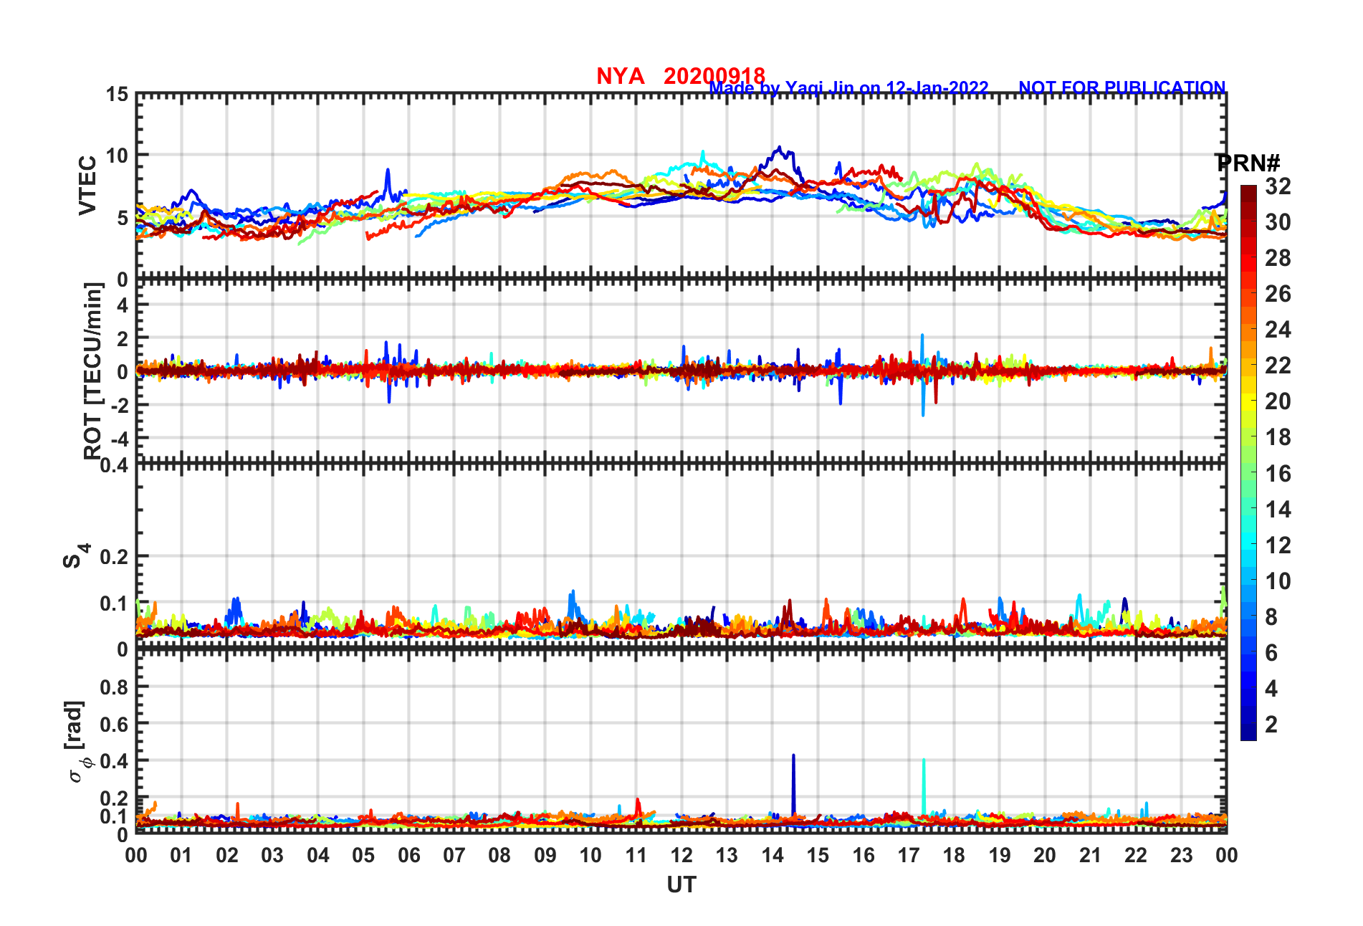Click the plot title 'NYA 20200918'
This screenshot has height=926, width=1363.
[681, 76]
